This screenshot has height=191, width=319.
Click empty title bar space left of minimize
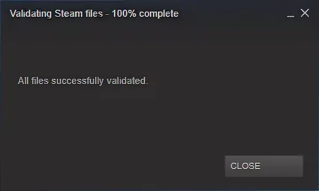point(232,14)
